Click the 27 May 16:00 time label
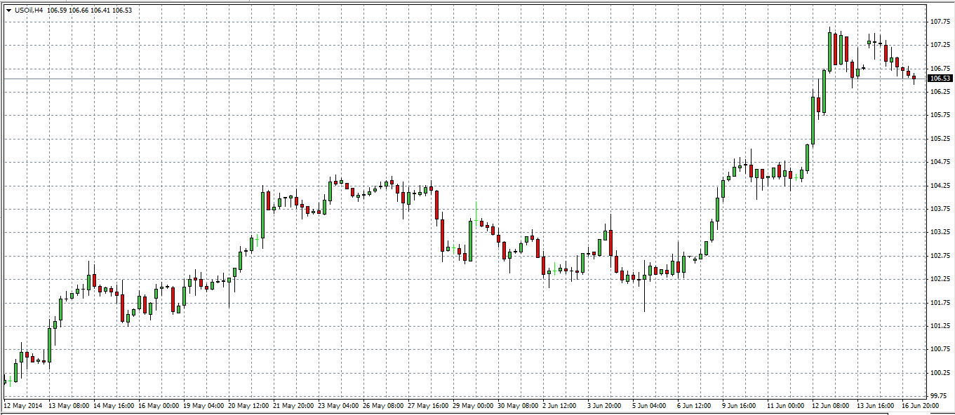Image resolution: width=955 pixels, height=415 pixels. (x=428, y=405)
